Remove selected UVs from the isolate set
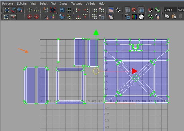This screenshot has width=184, height=131. pyautogui.click(x=102, y=17)
